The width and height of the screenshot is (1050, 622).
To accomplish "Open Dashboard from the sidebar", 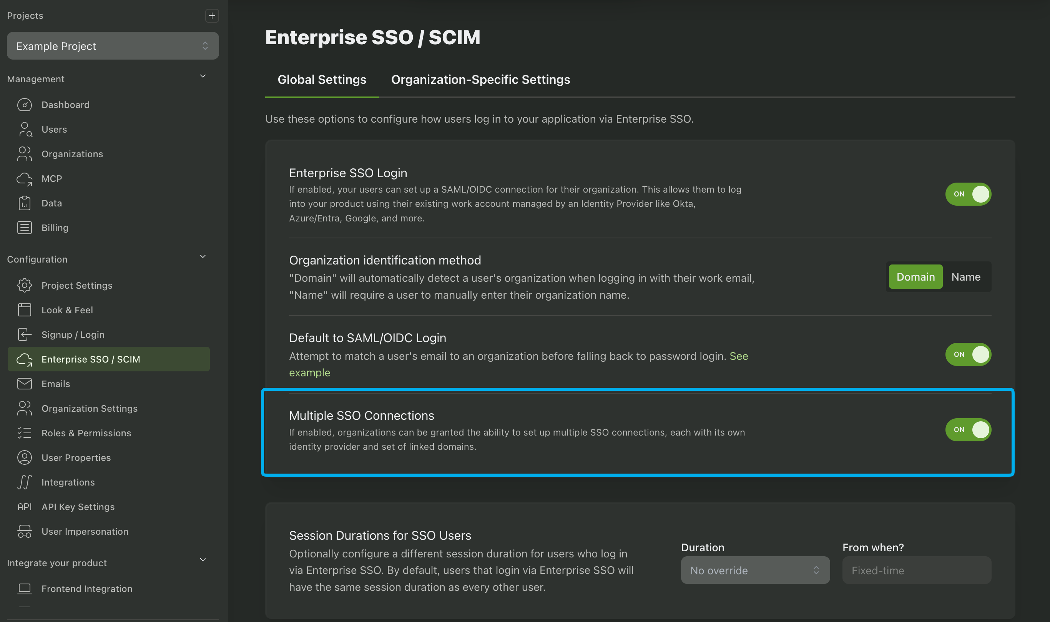I will pyautogui.click(x=65, y=105).
